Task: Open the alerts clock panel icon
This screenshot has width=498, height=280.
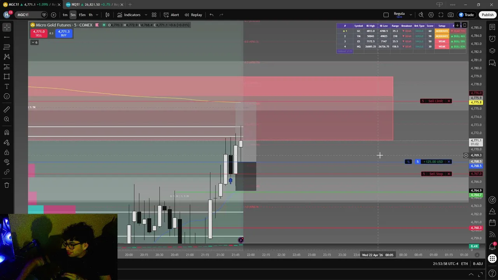Action: [x=492, y=39]
